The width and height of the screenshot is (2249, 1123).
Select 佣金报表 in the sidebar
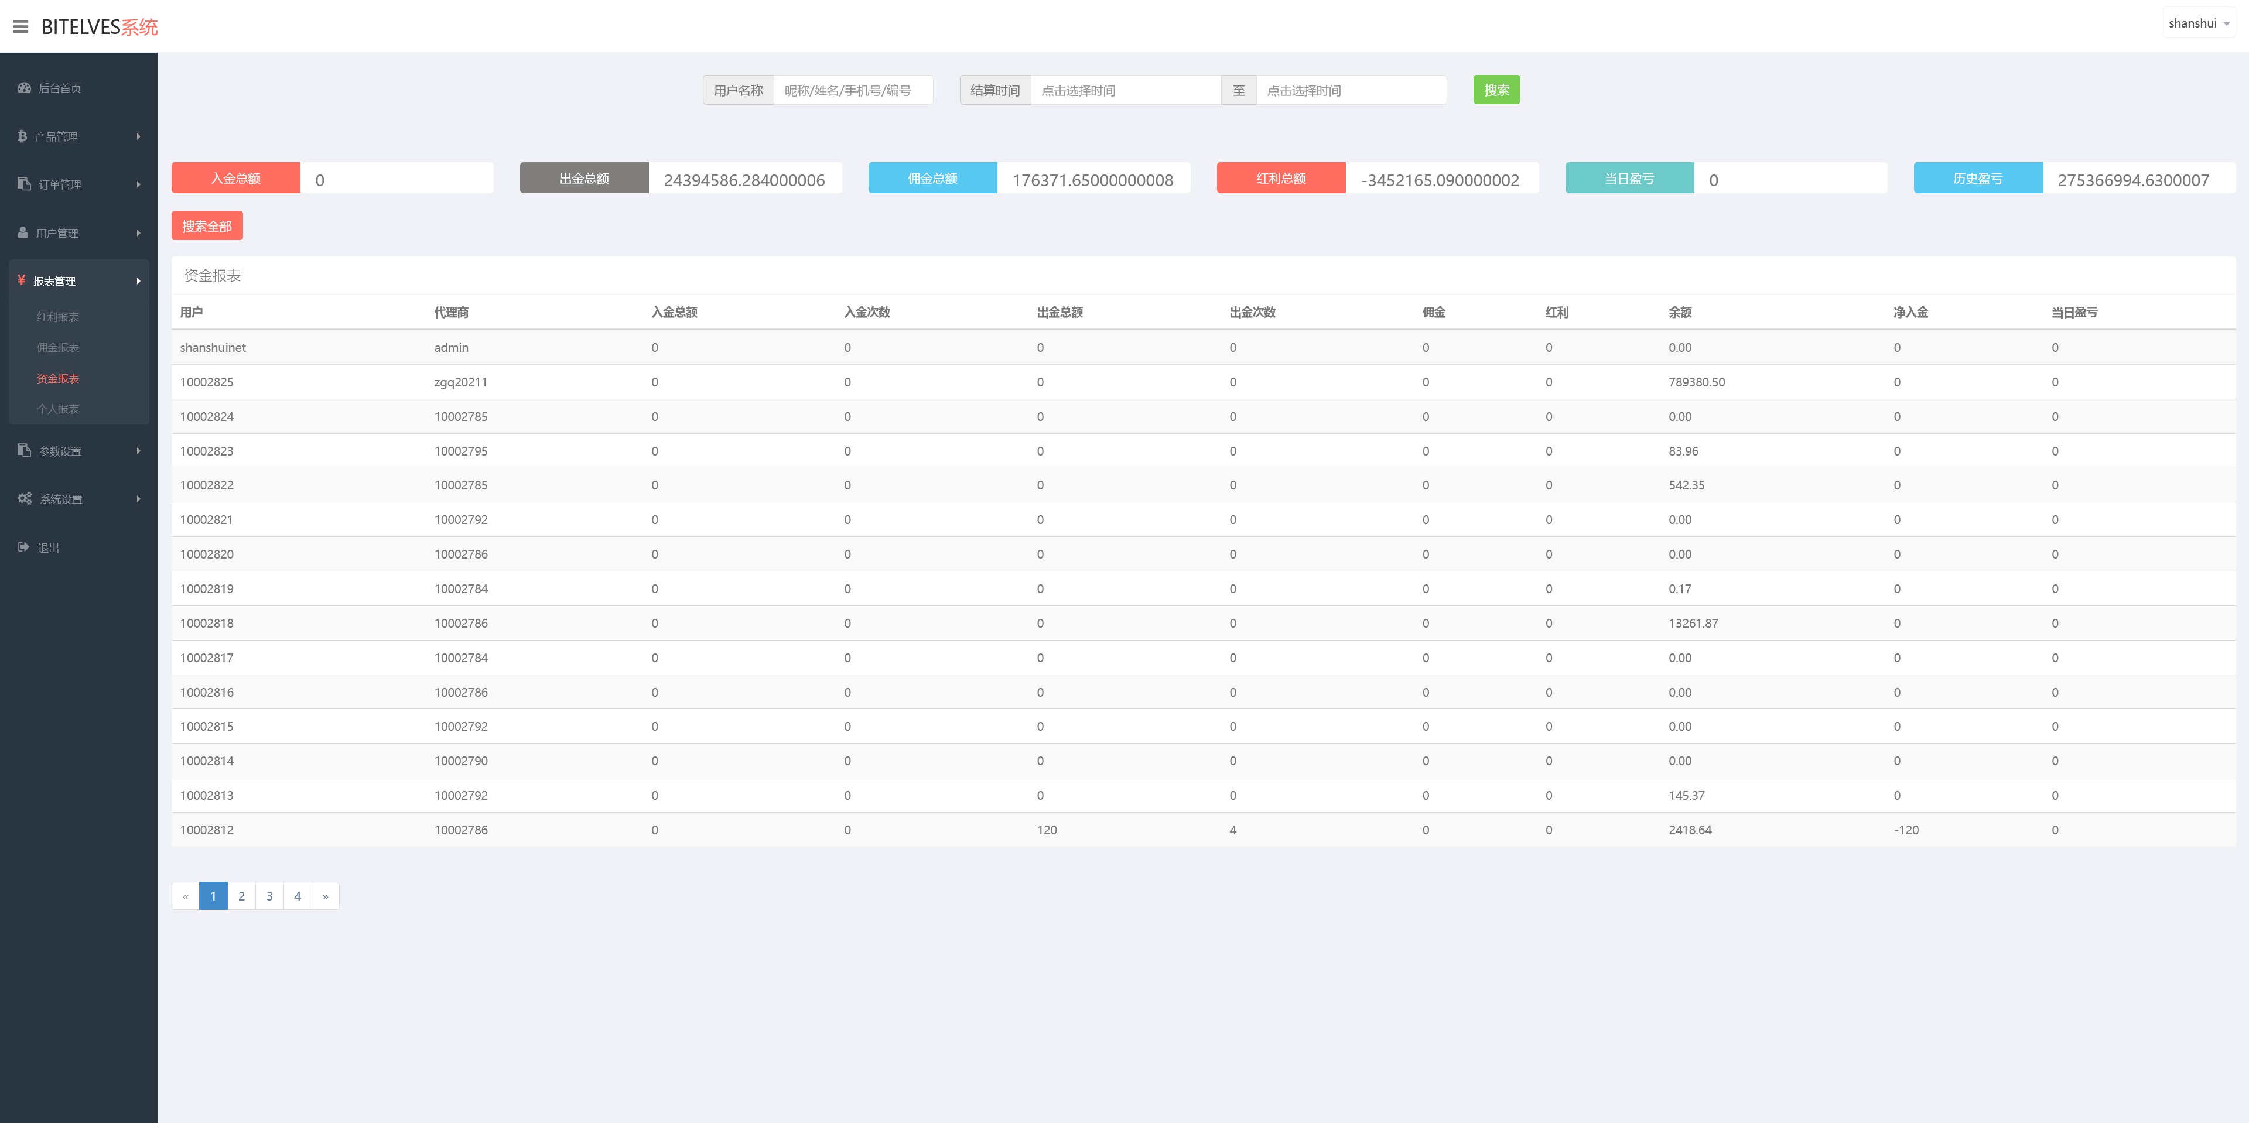57,347
